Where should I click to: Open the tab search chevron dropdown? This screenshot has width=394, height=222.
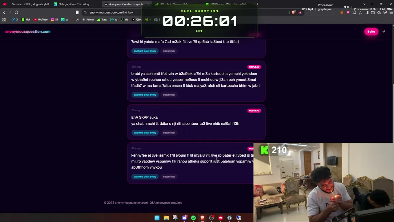coord(364,4)
